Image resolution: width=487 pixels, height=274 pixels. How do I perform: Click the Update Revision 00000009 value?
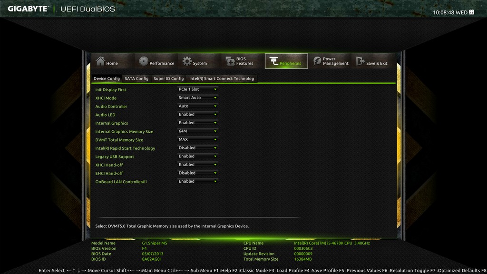(x=303, y=254)
